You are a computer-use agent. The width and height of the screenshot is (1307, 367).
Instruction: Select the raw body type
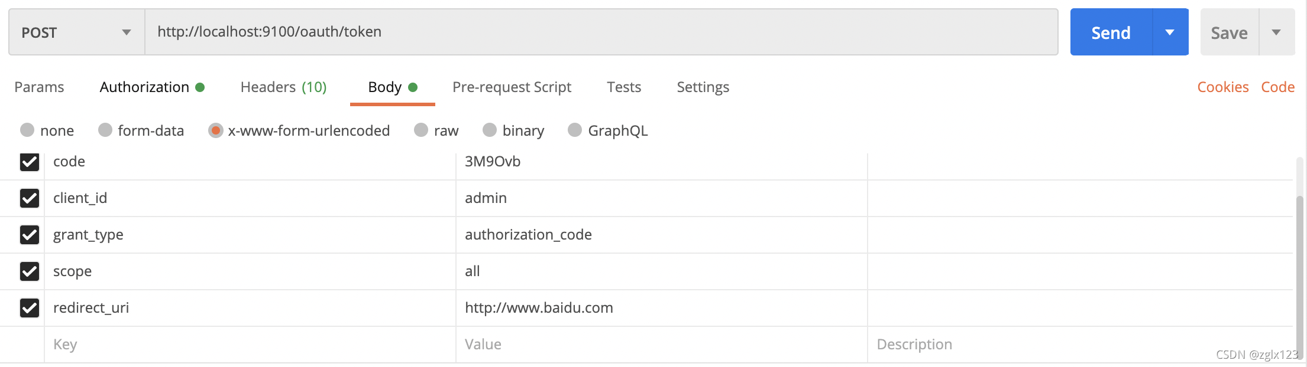click(421, 130)
